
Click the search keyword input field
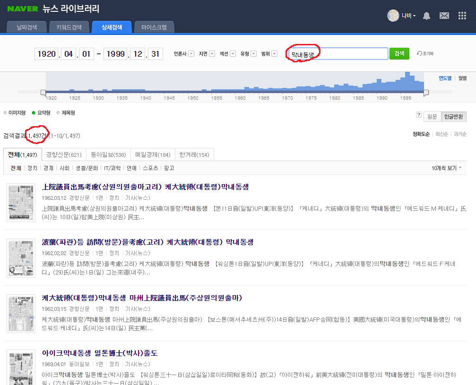click(x=338, y=54)
